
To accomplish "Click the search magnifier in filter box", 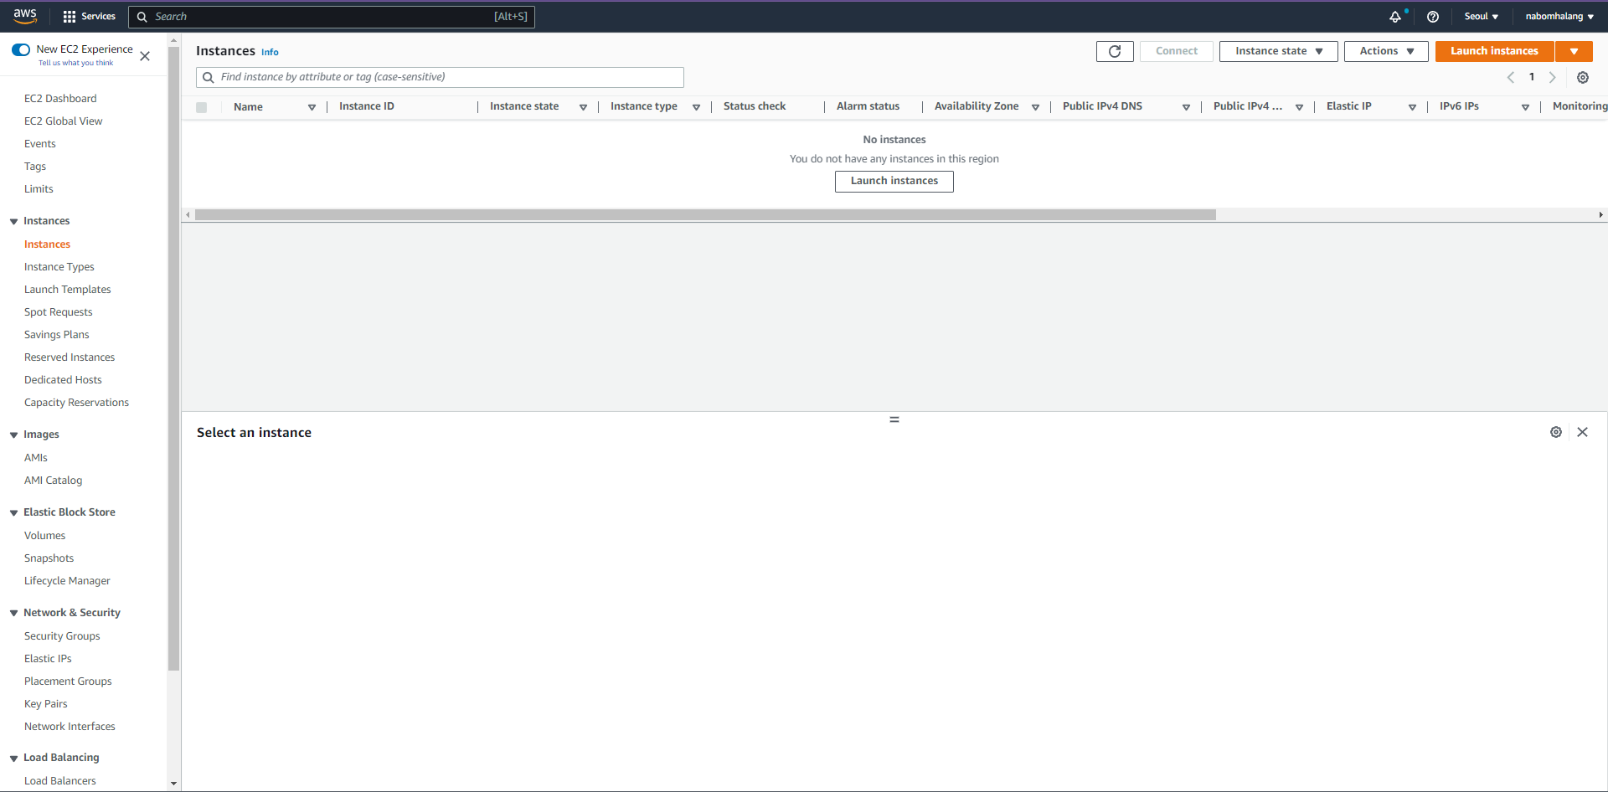I will (x=208, y=77).
